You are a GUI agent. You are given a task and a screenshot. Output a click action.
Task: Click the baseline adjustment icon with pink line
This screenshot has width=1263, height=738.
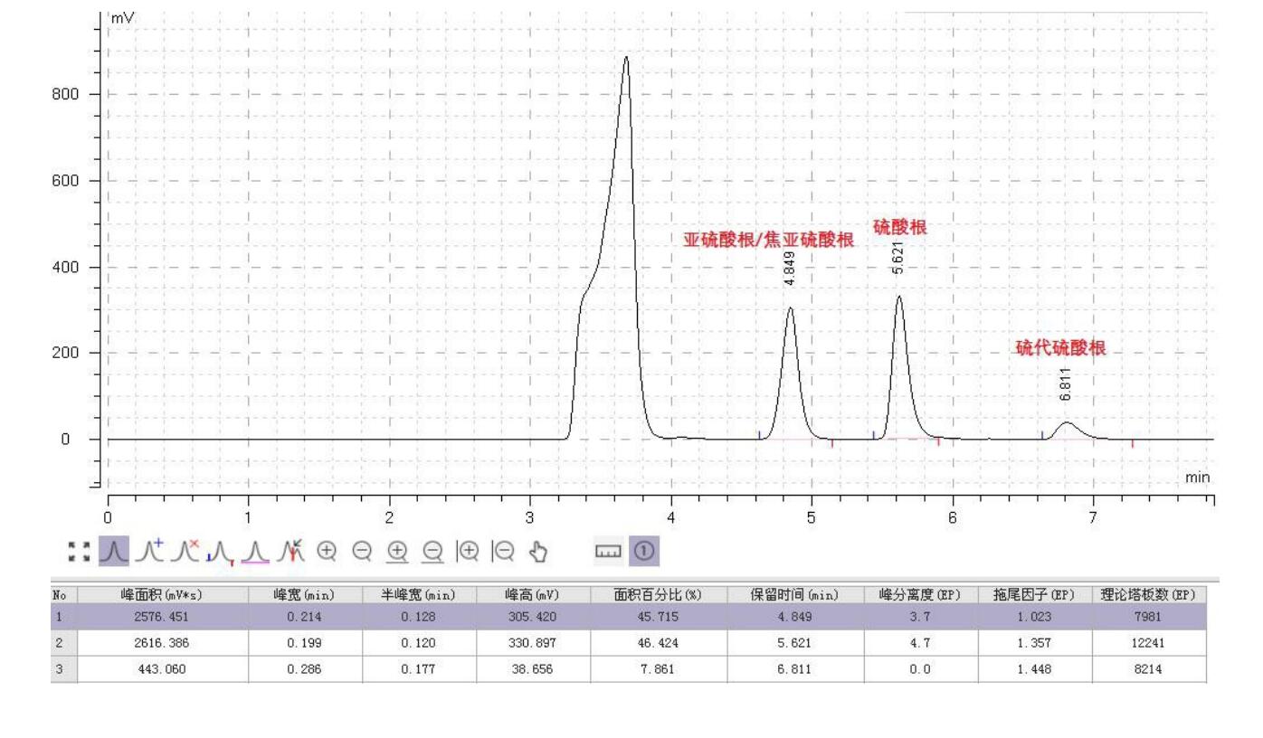(256, 550)
